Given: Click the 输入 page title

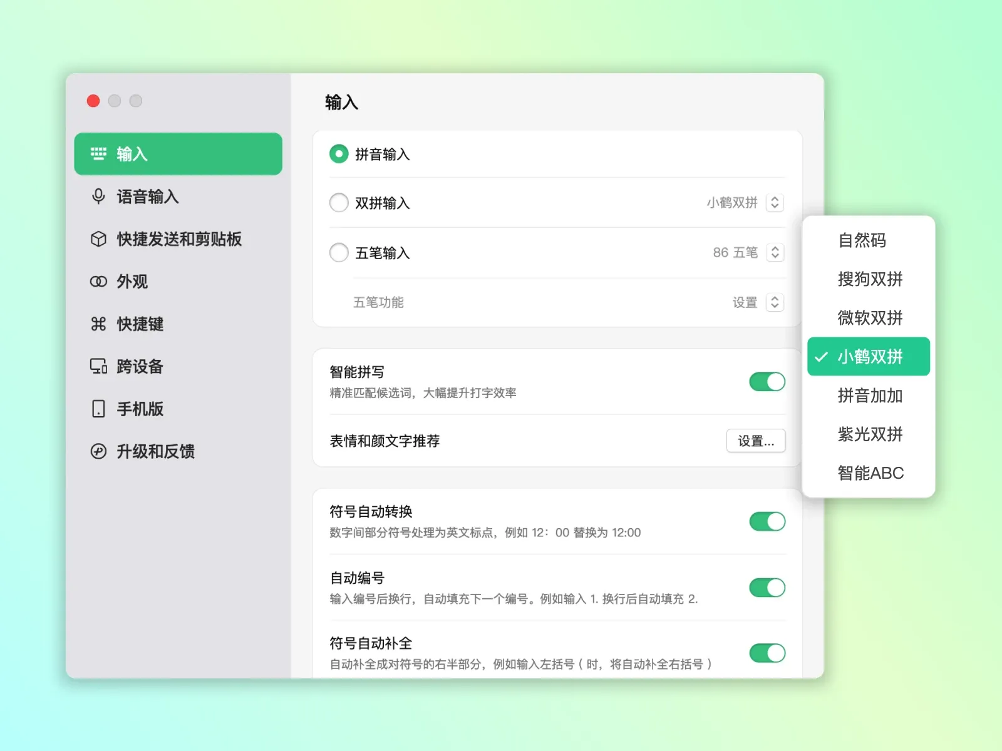Looking at the screenshot, I should click(x=341, y=102).
